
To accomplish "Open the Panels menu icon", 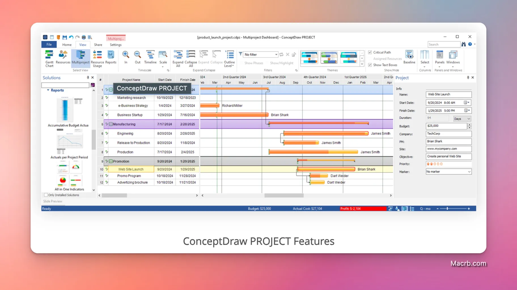I will click(x=440, y=59).
